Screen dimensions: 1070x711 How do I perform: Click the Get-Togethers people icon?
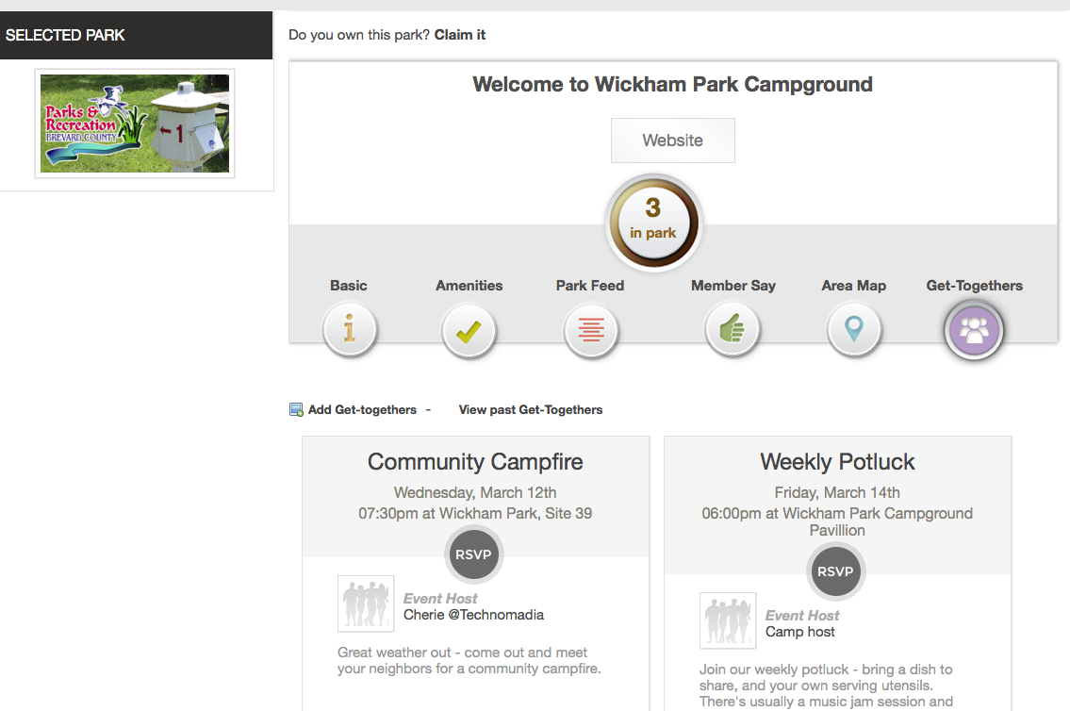[x=974, y=331]
